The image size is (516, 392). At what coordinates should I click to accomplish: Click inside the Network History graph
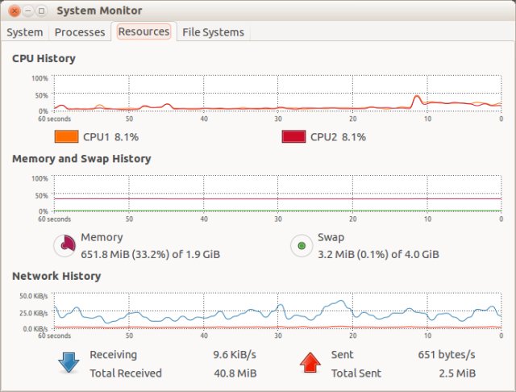click(277, 311)
